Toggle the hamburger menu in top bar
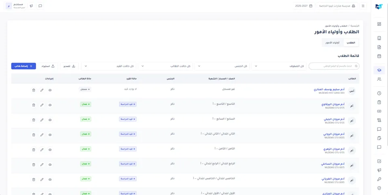Image resolution: width=388 pixels, height=195 pixels. point(363,6)
